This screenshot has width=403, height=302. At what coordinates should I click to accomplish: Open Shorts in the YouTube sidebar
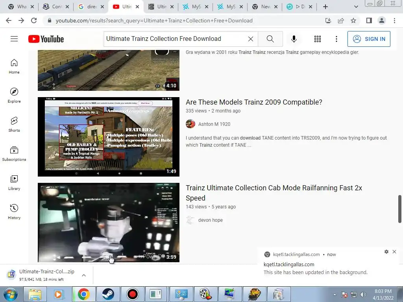click(14, 125)
